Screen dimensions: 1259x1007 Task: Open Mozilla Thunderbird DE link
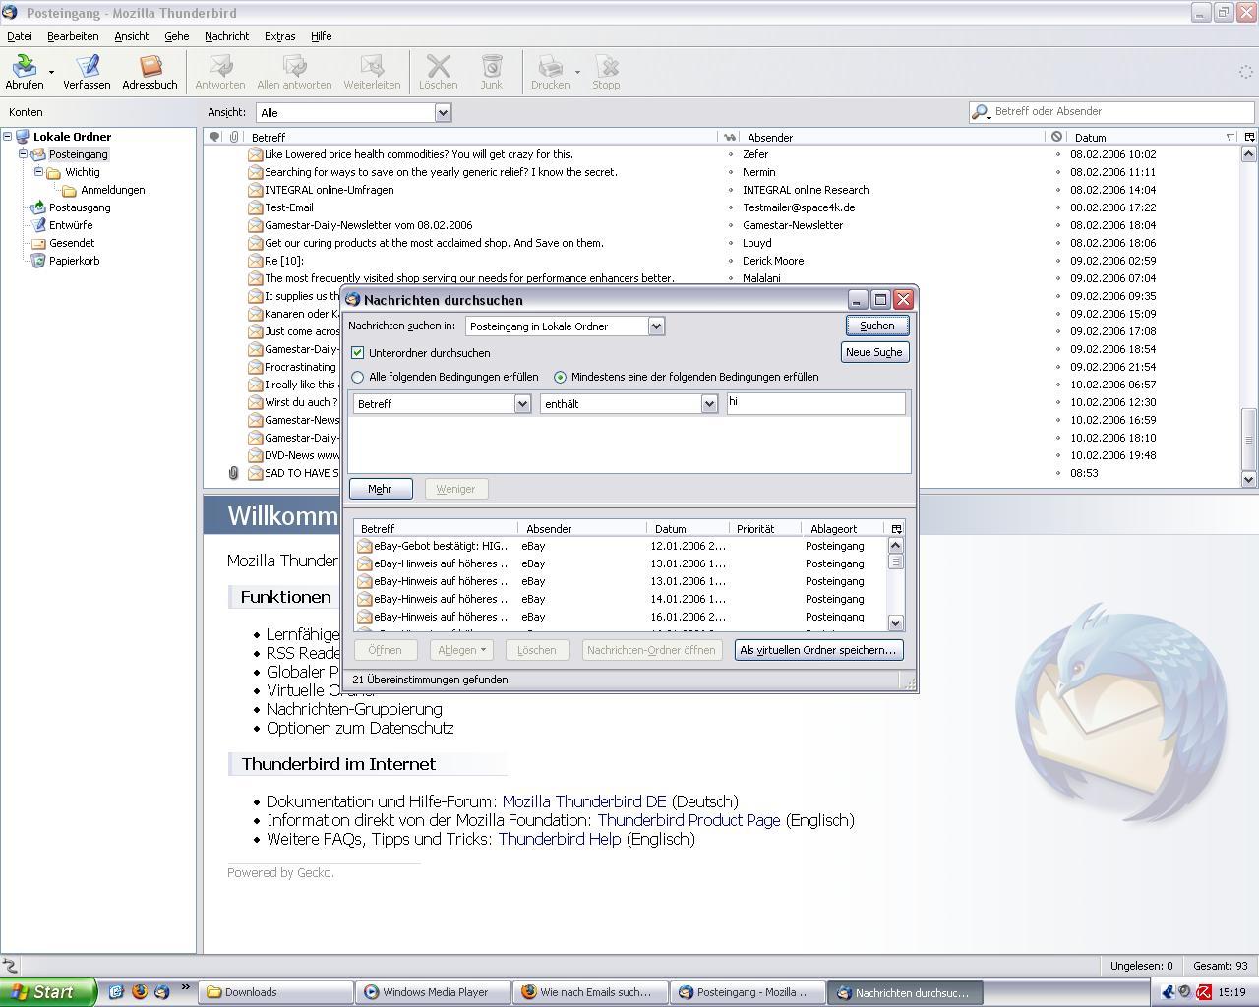(584, 801)
